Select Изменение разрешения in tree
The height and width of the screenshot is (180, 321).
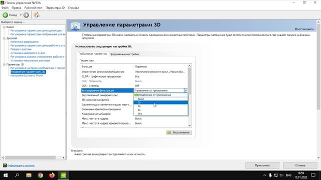[25, 41]
